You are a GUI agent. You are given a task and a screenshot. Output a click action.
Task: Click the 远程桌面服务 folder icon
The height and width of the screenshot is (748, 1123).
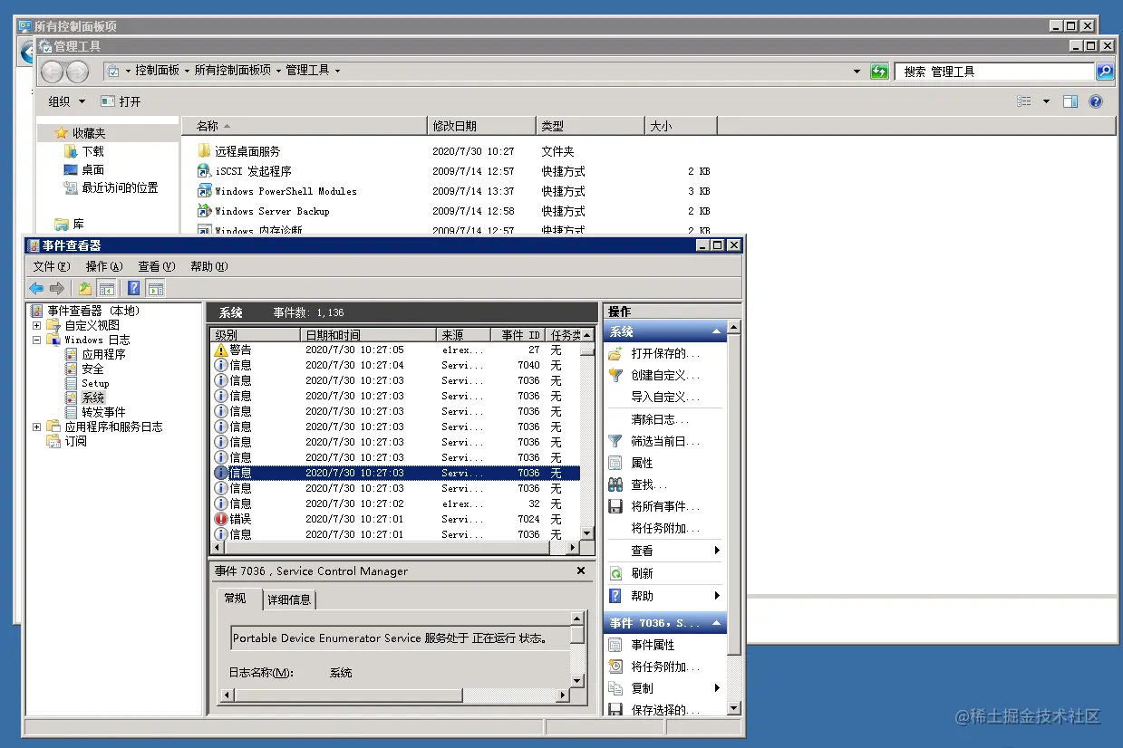tap(204, 151)
